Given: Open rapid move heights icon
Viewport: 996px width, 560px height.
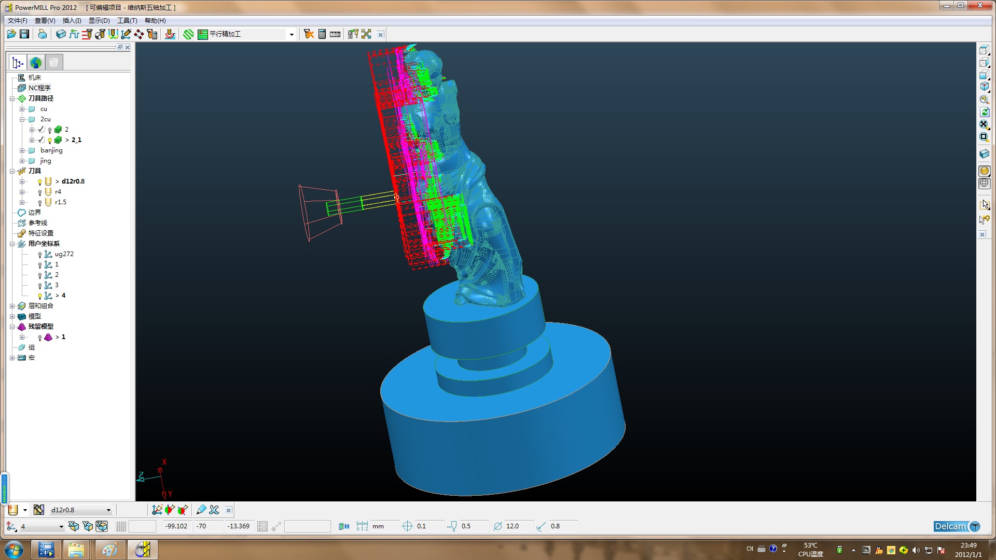Looking at the screenshot, I should coord(74,34).
